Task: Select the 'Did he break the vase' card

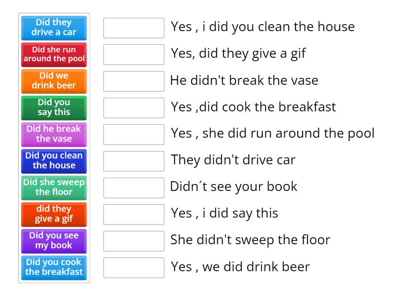Action: pos(54,135)
